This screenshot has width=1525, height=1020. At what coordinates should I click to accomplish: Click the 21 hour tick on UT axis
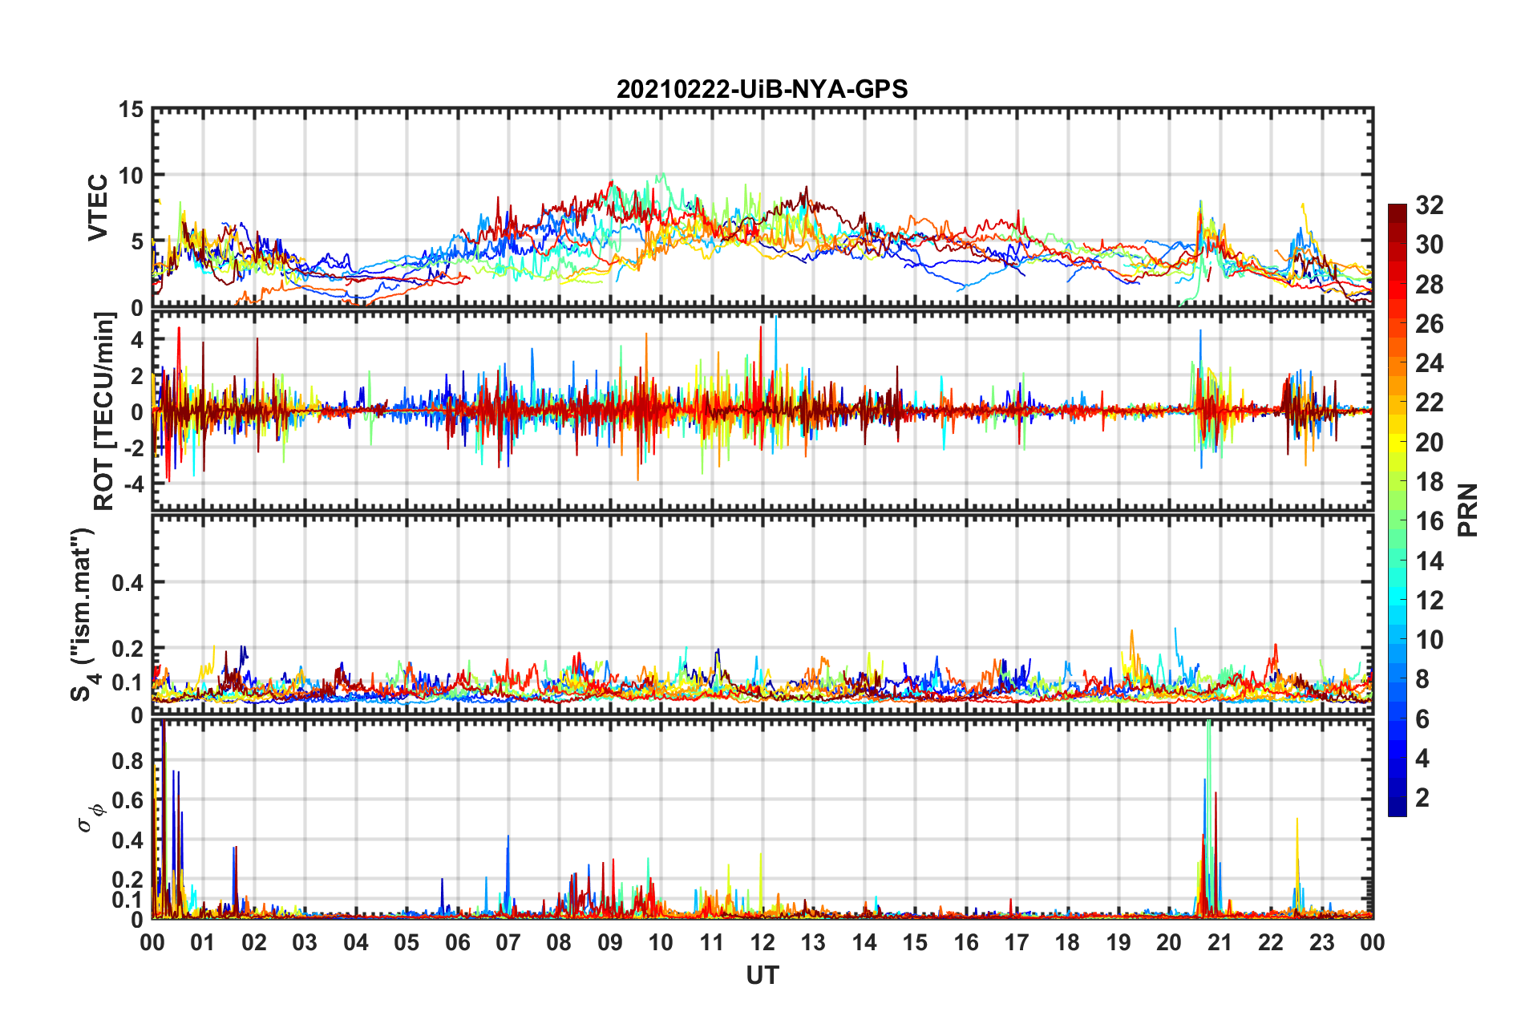[1220, 942]
